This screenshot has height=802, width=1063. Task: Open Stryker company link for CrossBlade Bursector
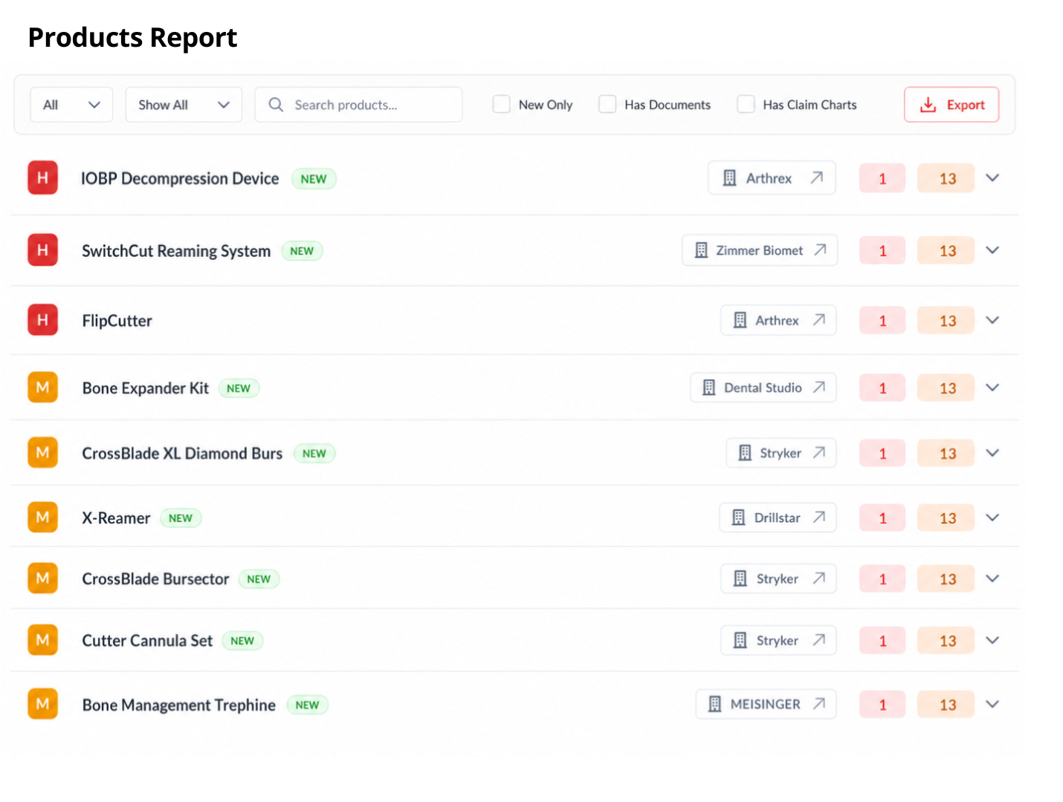778,578
